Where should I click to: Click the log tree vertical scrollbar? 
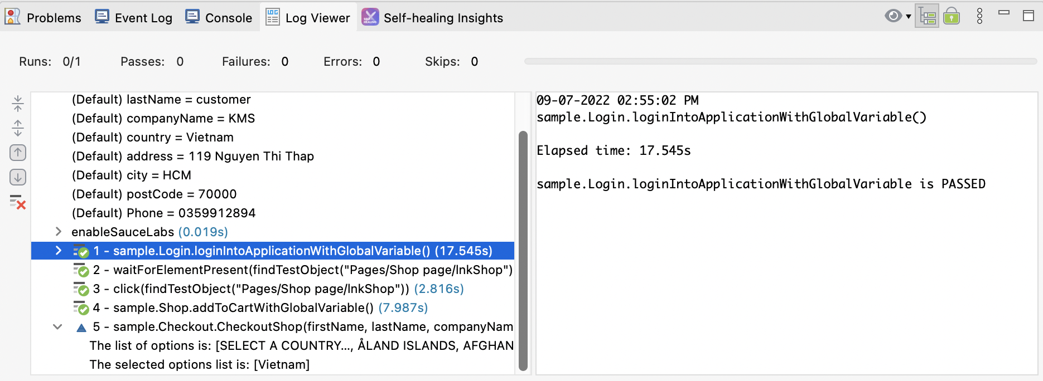click(523, 251)
